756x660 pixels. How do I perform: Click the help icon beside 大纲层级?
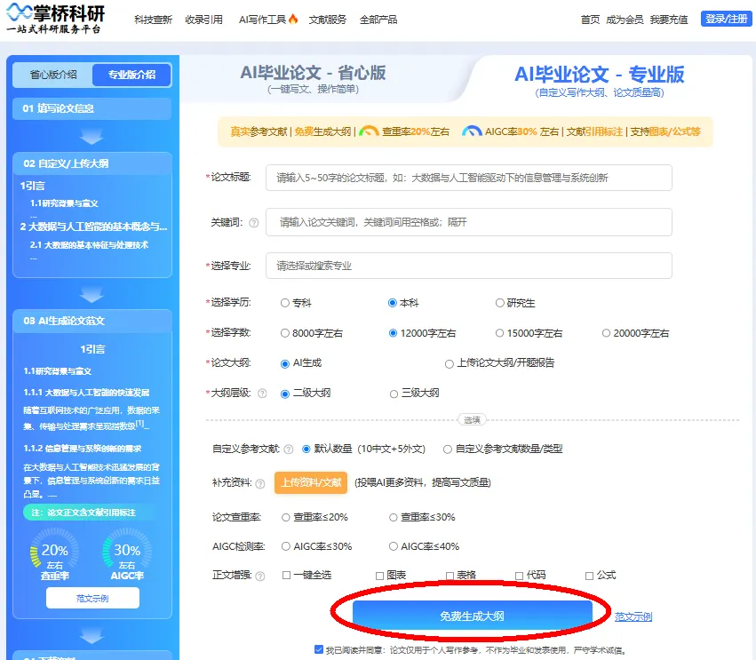262,394
